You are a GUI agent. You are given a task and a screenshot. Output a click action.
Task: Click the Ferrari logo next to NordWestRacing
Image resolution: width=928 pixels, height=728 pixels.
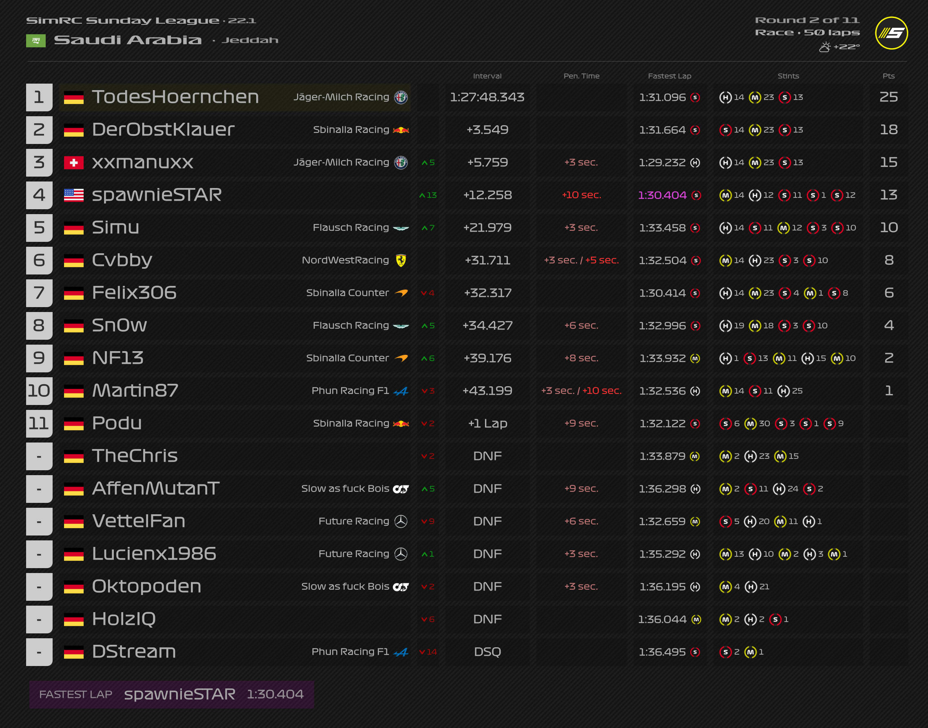401,261
